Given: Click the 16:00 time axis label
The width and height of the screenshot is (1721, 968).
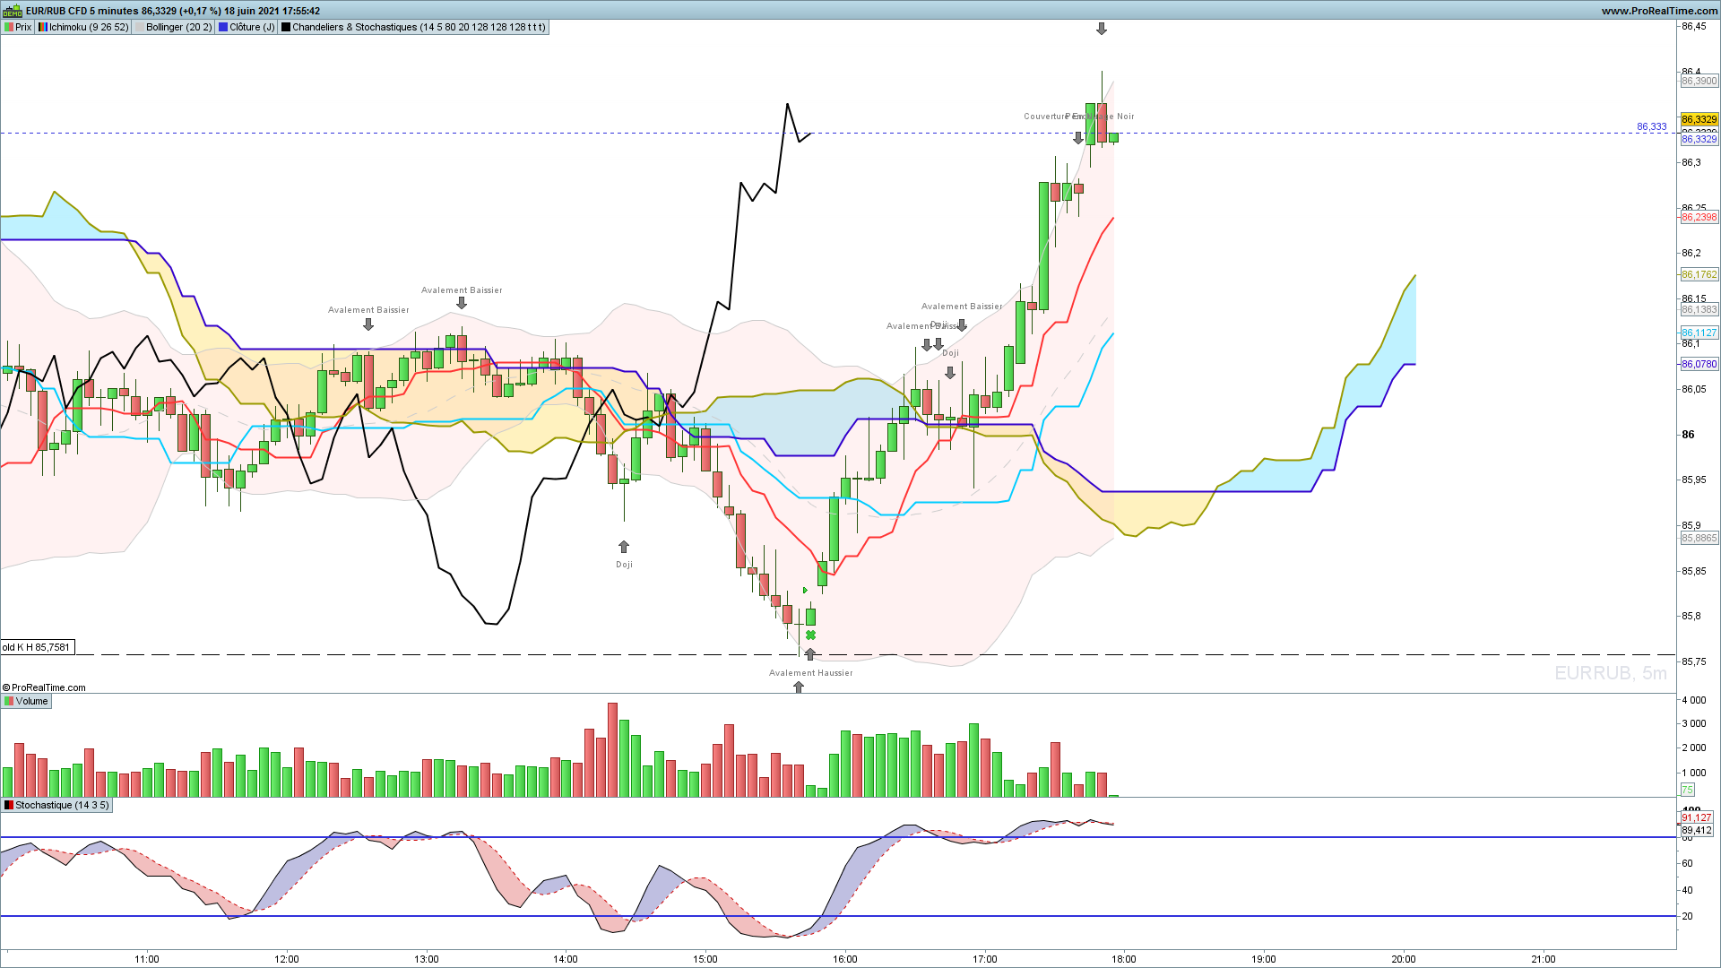Looking at the screenshot, I should 845,959.
